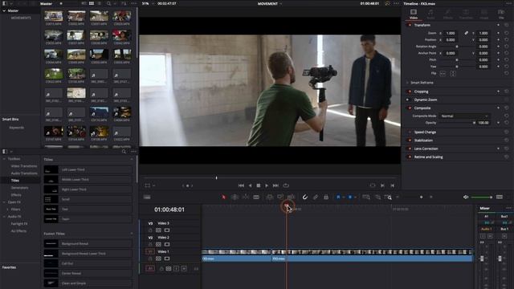The image size is (514, 289).
Task: Toggle the Lens Correction enable switch
Action: [409, 149]
